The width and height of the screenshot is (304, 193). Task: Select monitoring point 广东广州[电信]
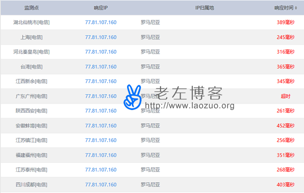(x=31, y=96)
